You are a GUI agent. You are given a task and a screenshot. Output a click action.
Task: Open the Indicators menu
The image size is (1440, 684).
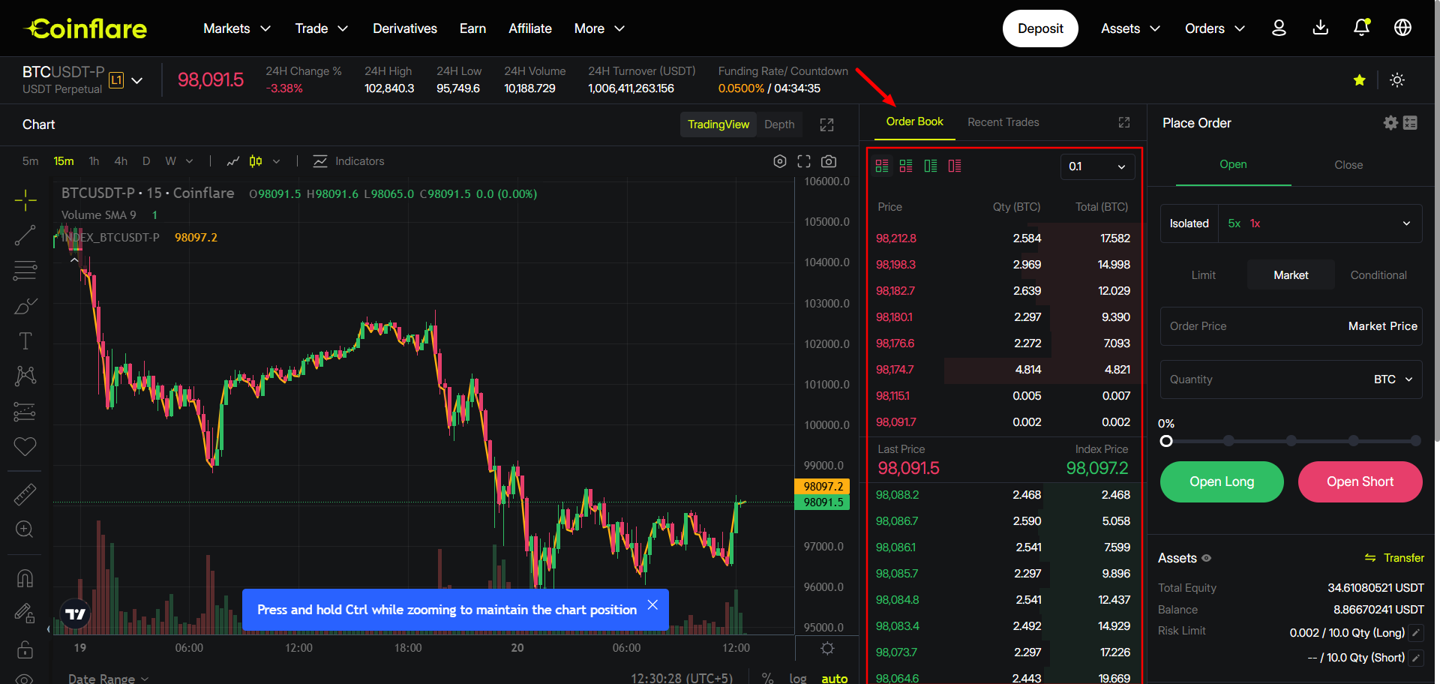coord(349,161)
